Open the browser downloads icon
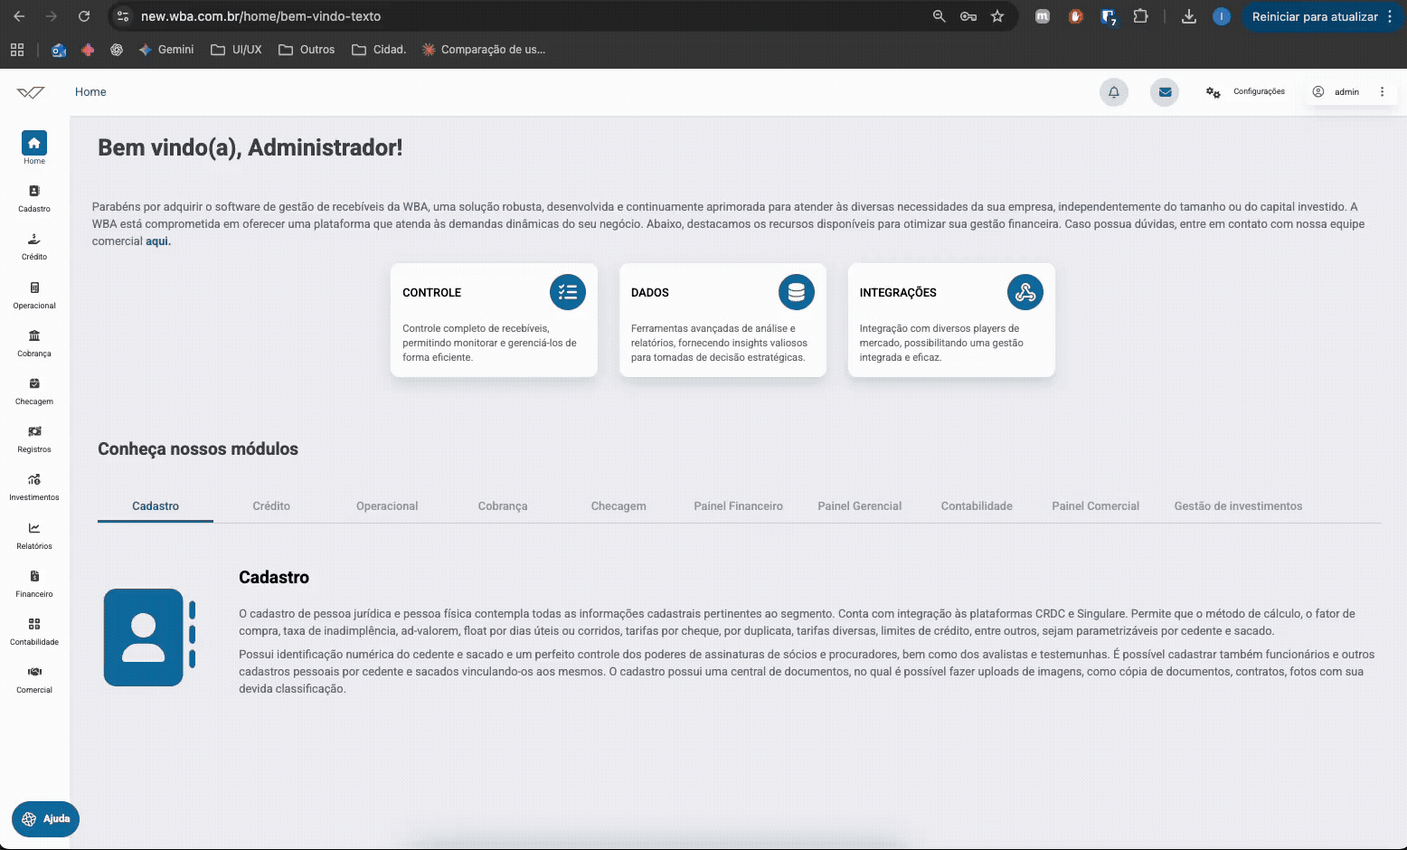 [1189, 16]
